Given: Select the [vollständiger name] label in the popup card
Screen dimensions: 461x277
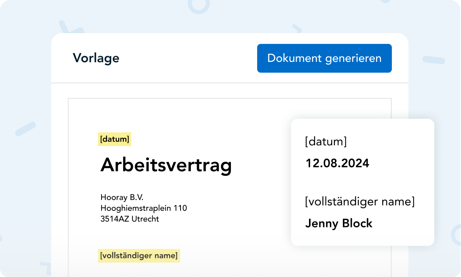Looking at the screenshot, I should [x=359, y=202].
